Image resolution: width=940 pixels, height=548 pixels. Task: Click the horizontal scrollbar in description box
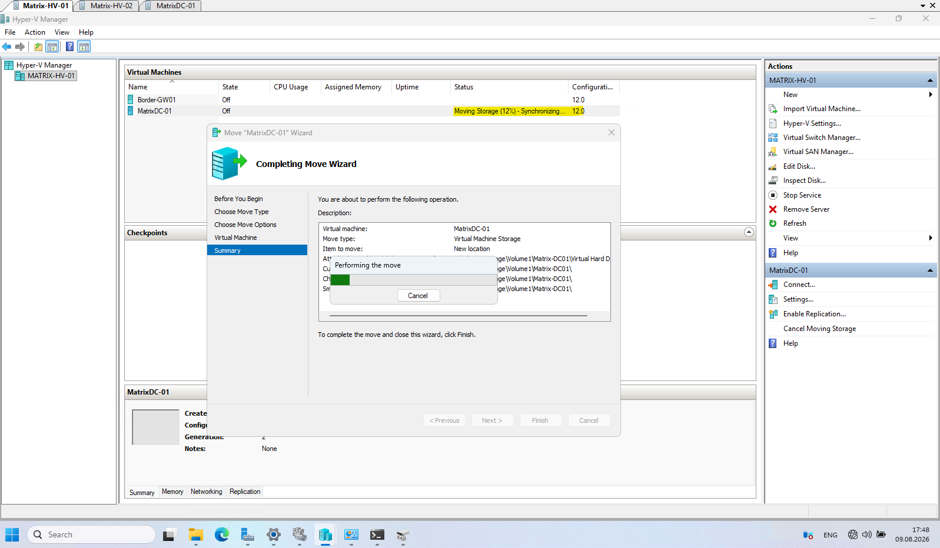click(x=459, y=316)
